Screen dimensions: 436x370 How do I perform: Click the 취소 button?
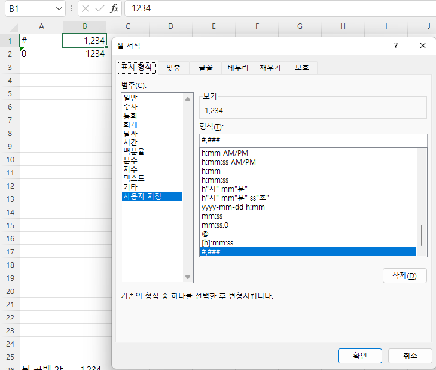pos(410,356)
